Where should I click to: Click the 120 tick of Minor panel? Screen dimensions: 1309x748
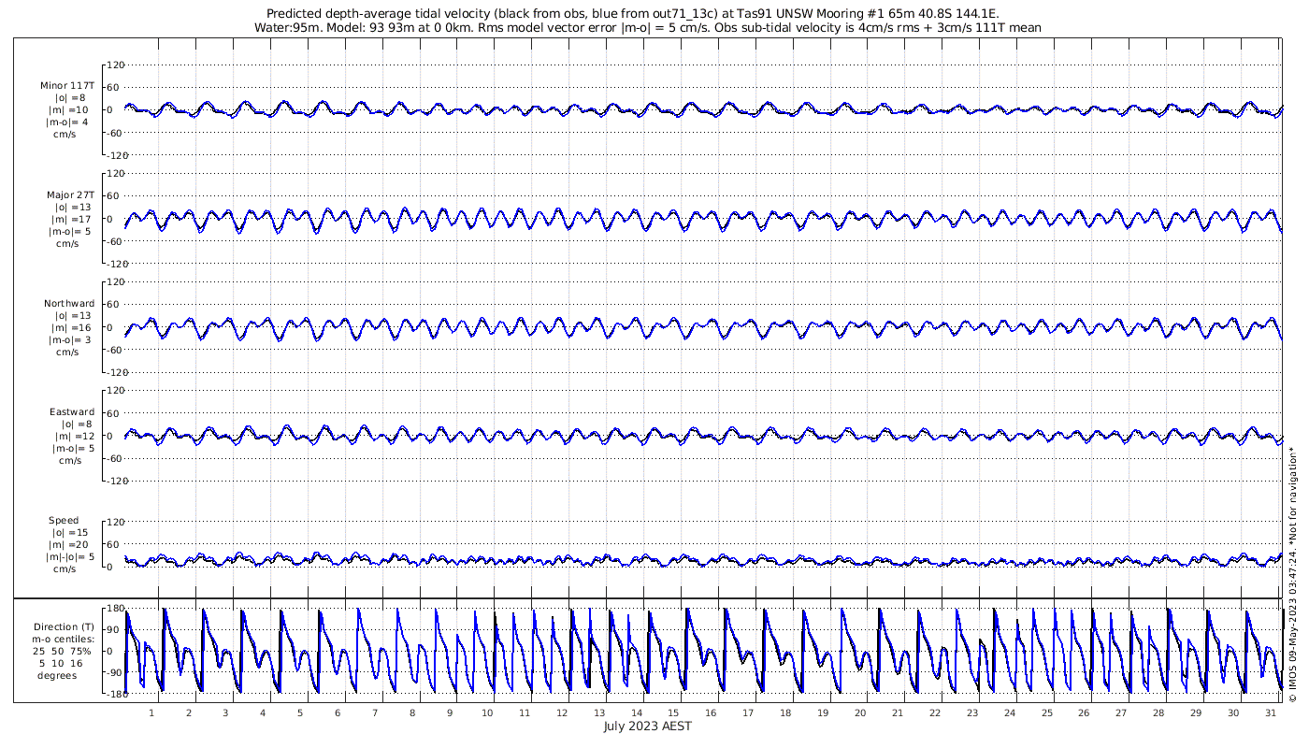click(116, 65)
